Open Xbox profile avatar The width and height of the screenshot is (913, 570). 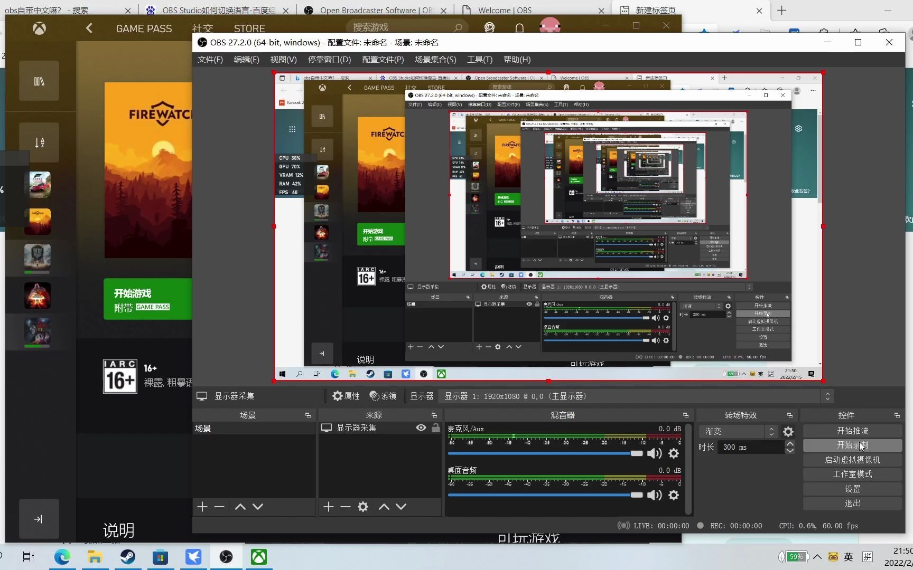tap(549, 26)
